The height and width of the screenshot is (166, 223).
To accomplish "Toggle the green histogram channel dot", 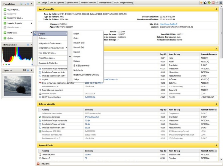I will [x=6, y=64].
